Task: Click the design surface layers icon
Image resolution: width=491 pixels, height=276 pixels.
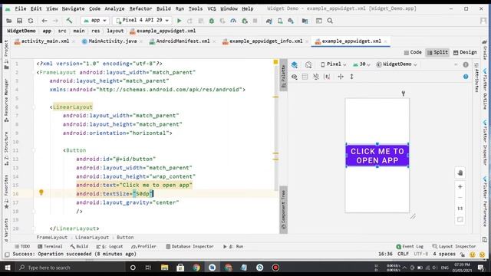Action: [x=295, y=64]
